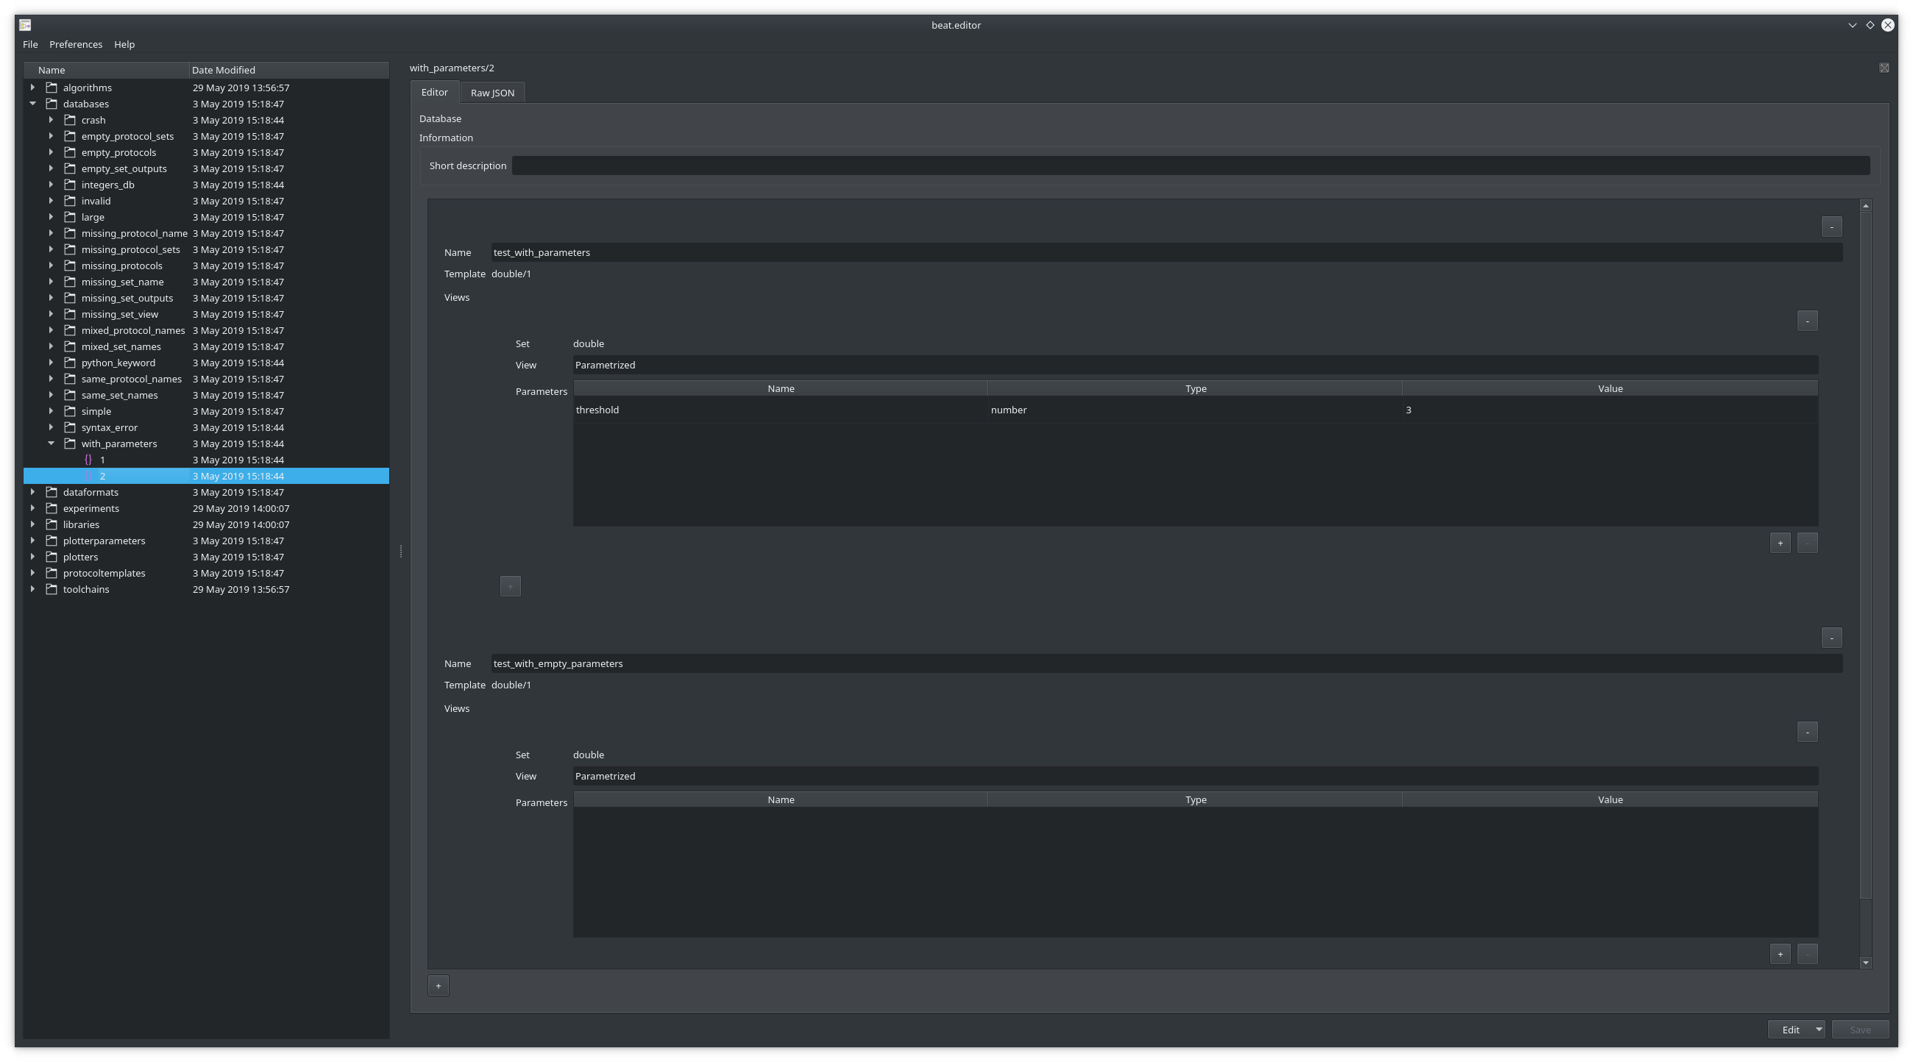Click the + icon at the bottom to add a protocol
The width and height of the screenshot is (1913, 1062).
click(438, 986)
